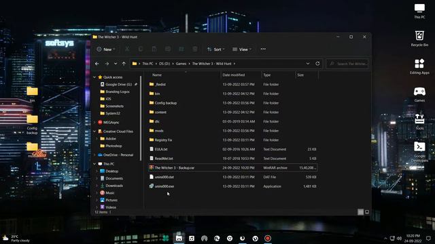Click the navigation pane scrollbar

pyautogui.click(x=141, y=118)
